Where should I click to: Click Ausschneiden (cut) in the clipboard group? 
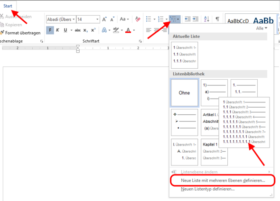(x=16, y=17)
